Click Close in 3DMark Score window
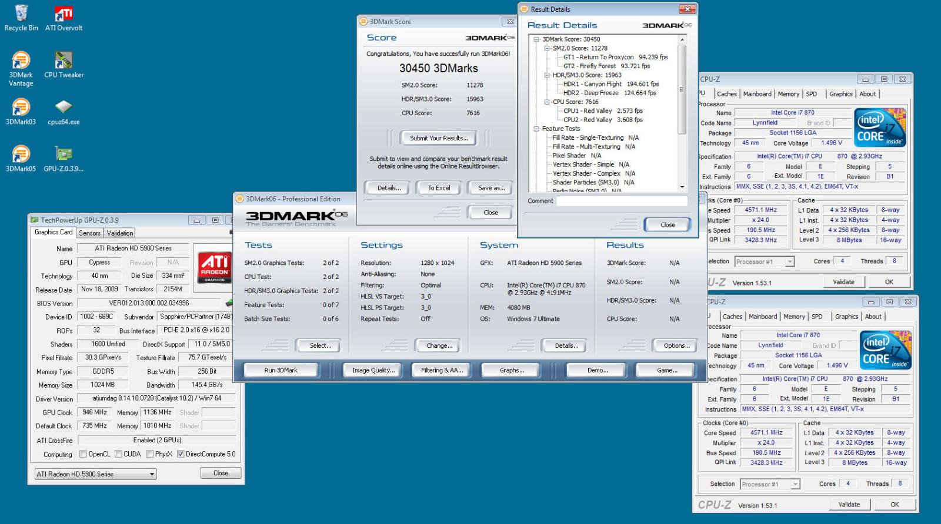 pos(490,213)
